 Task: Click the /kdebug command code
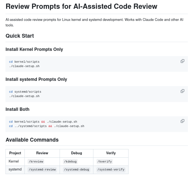point(70,162)
